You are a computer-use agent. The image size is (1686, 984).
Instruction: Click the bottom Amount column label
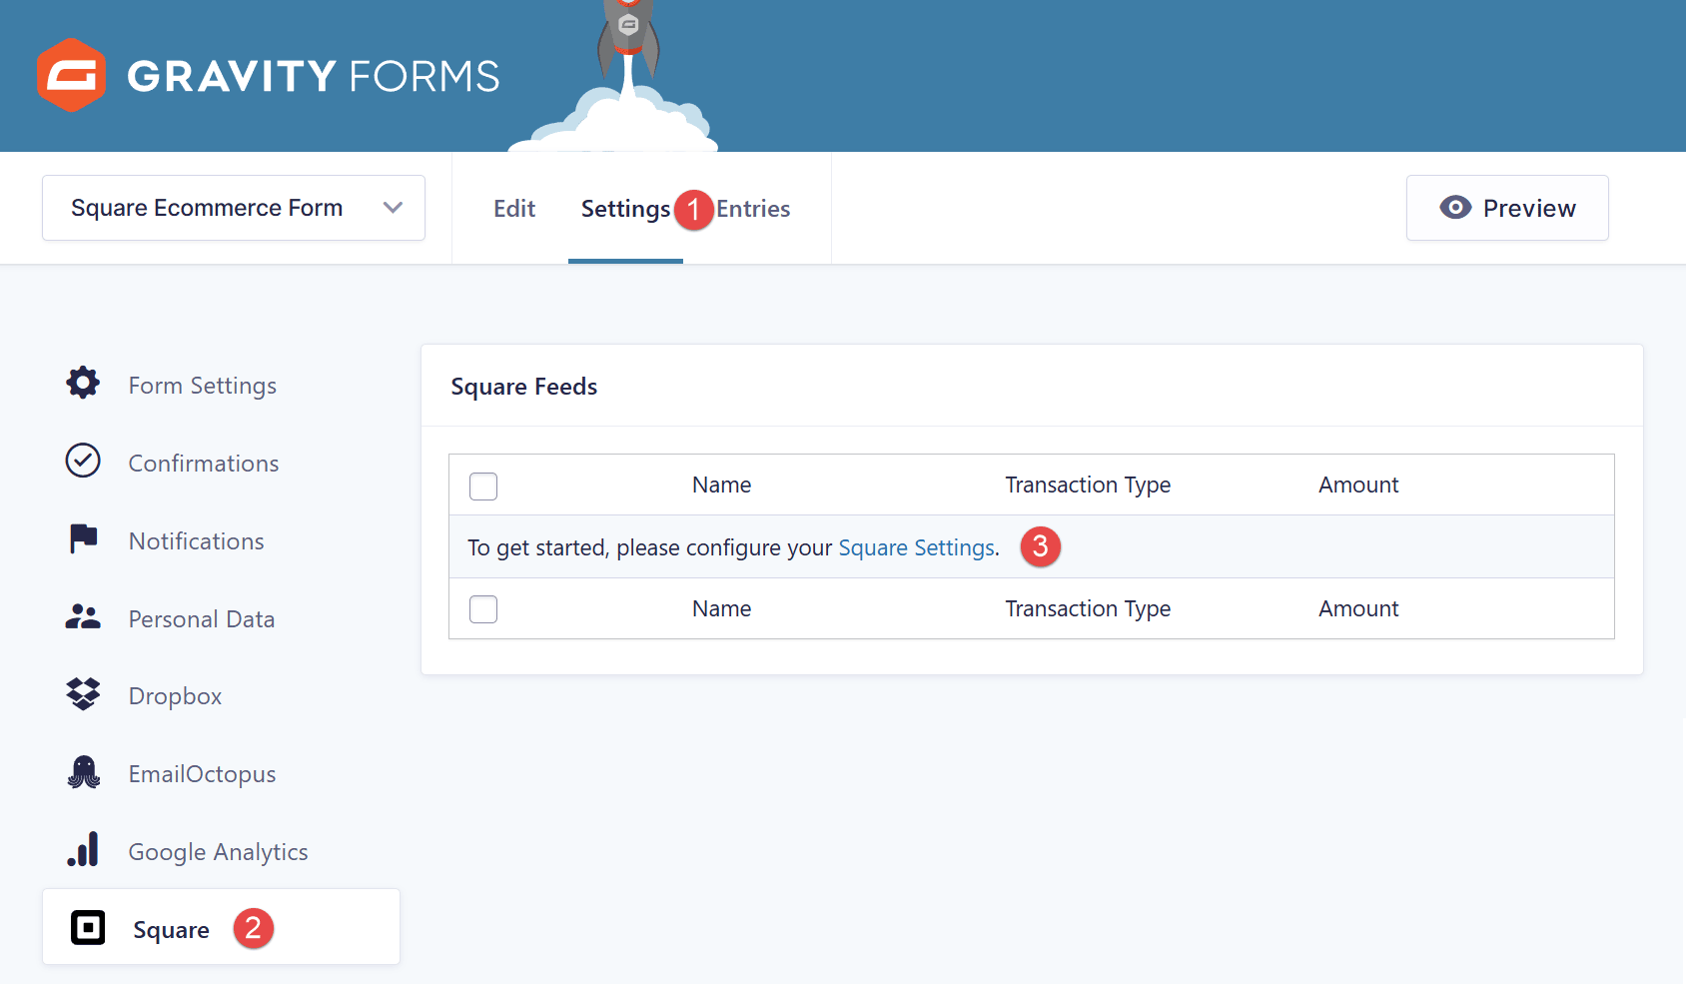[1358, 608]
